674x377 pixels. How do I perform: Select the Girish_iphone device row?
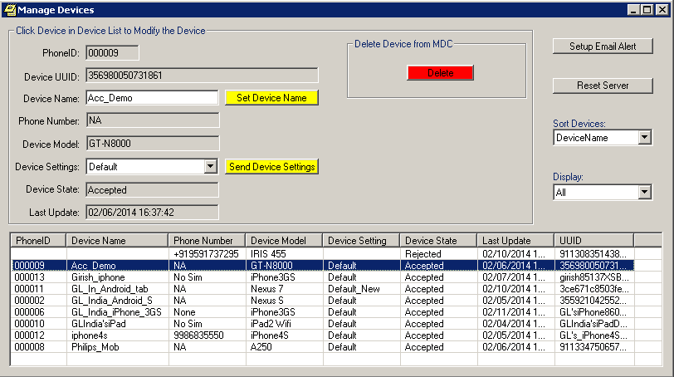(322, 277)
